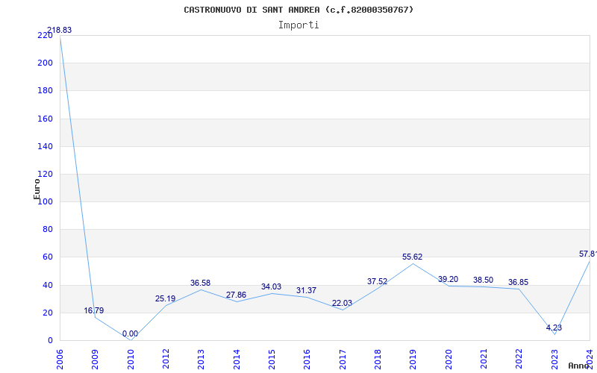Click the 180 y-axis tick label
The width and height of the screenshot is (597, 373).
point(45,91)
